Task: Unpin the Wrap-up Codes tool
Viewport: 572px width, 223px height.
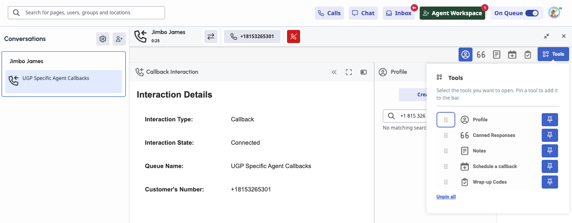Action: click(550, 182)
